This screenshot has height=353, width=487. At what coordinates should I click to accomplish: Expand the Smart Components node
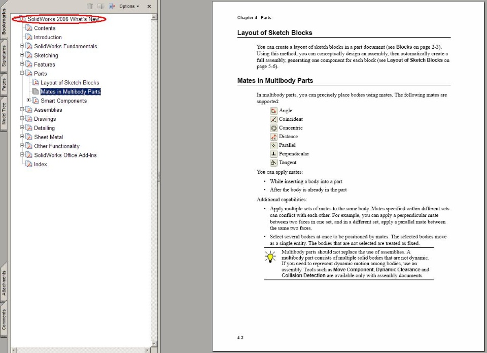28,100
